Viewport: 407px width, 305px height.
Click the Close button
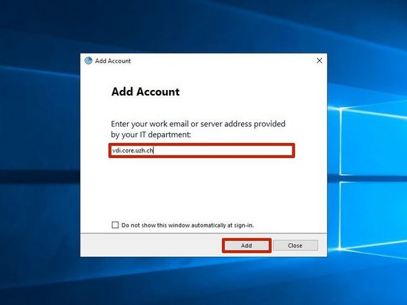coord(295,245)
